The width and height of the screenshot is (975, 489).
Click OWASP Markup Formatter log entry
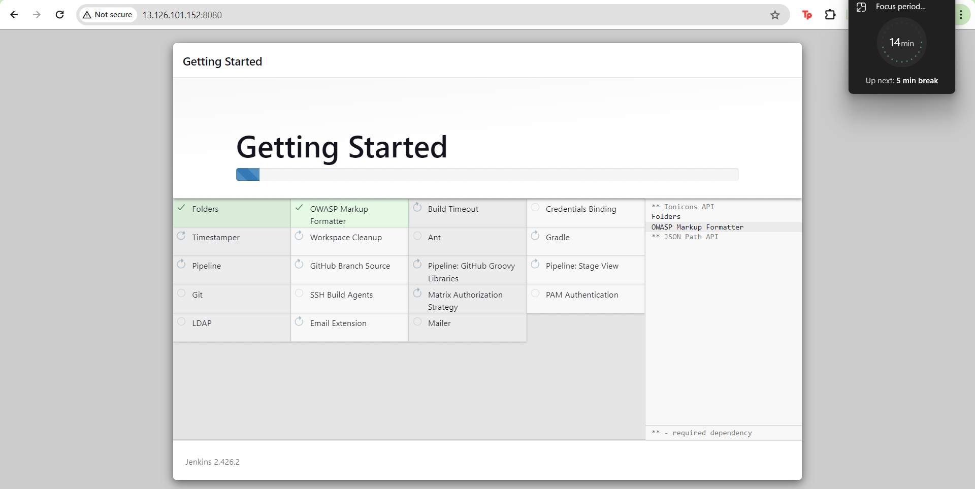point(697,227)
